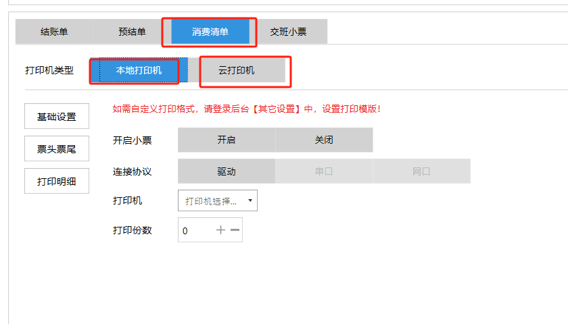Screen dimensions: 568x324
Task: Click the printer dropdown arrow icon
Action: coord(250,200)
